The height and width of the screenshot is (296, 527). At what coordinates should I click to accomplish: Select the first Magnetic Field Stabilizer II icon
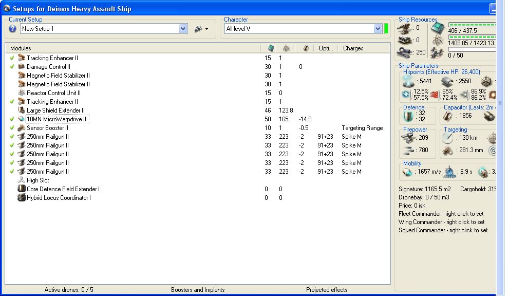coord(21,76)
